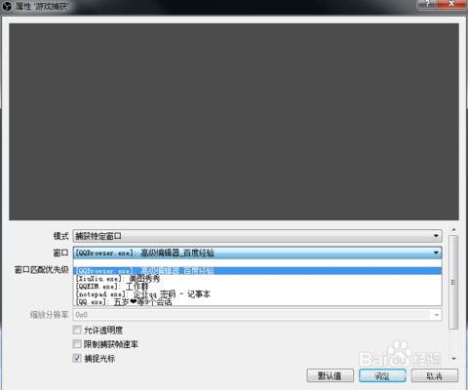Open the 模式 dropdown arrow
This screenshot has width=468, height=390.
click(x=436, y=236)
